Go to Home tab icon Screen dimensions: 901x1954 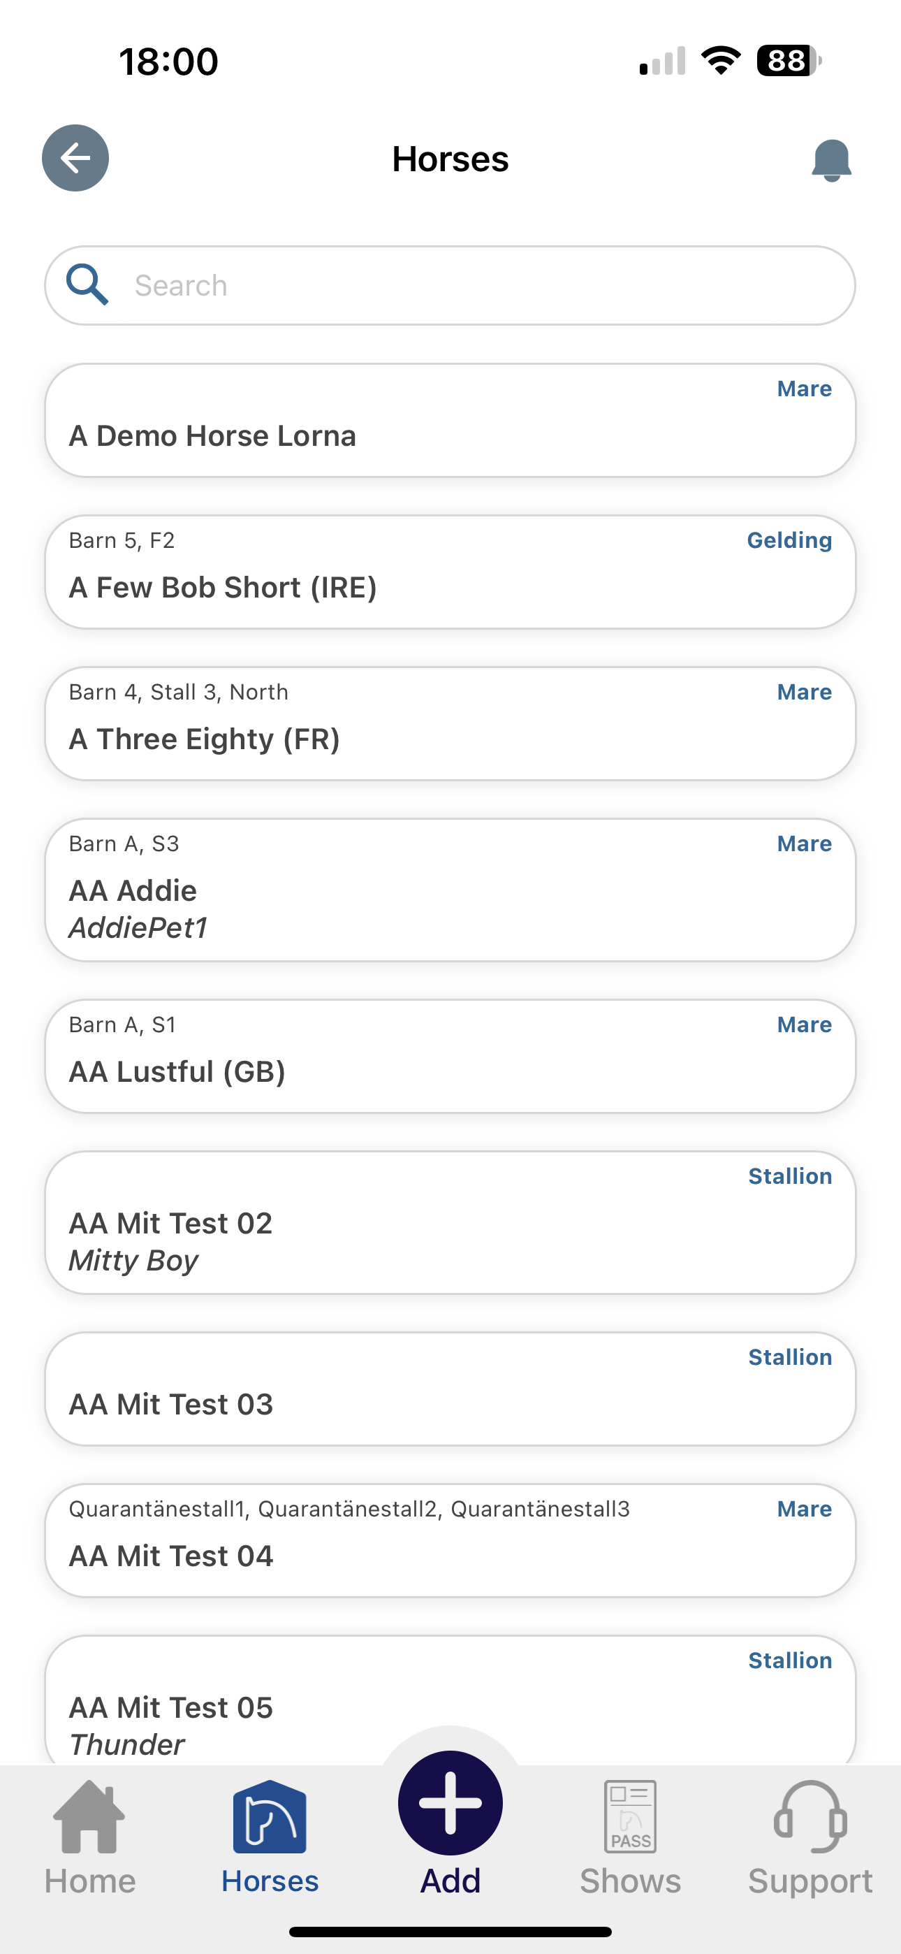click(89, 1816)
